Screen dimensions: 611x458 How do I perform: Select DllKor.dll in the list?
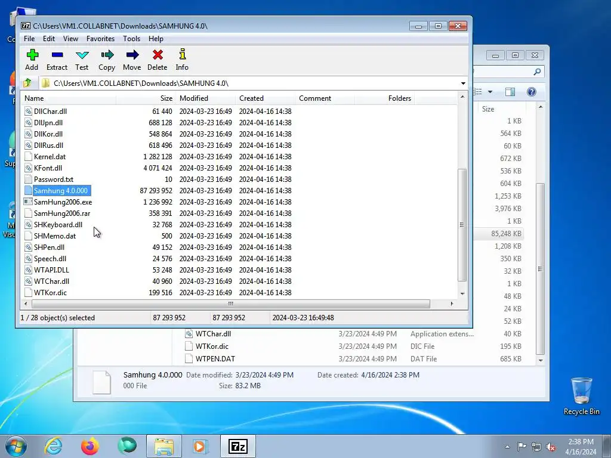click(x=48, y=134)
